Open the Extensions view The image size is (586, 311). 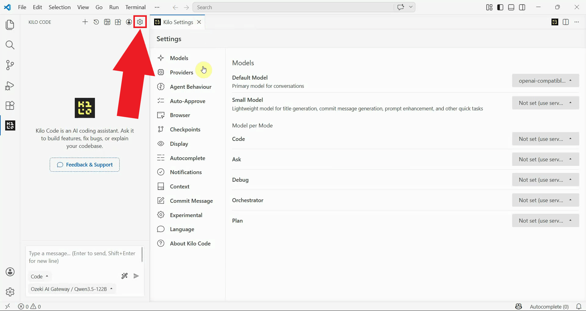click(10, 106)
